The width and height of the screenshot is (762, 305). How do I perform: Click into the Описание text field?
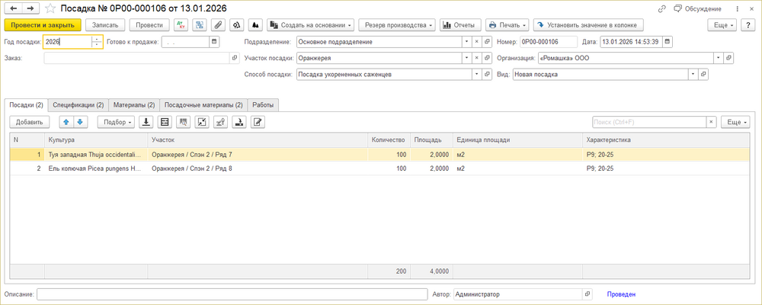(232, 294)
